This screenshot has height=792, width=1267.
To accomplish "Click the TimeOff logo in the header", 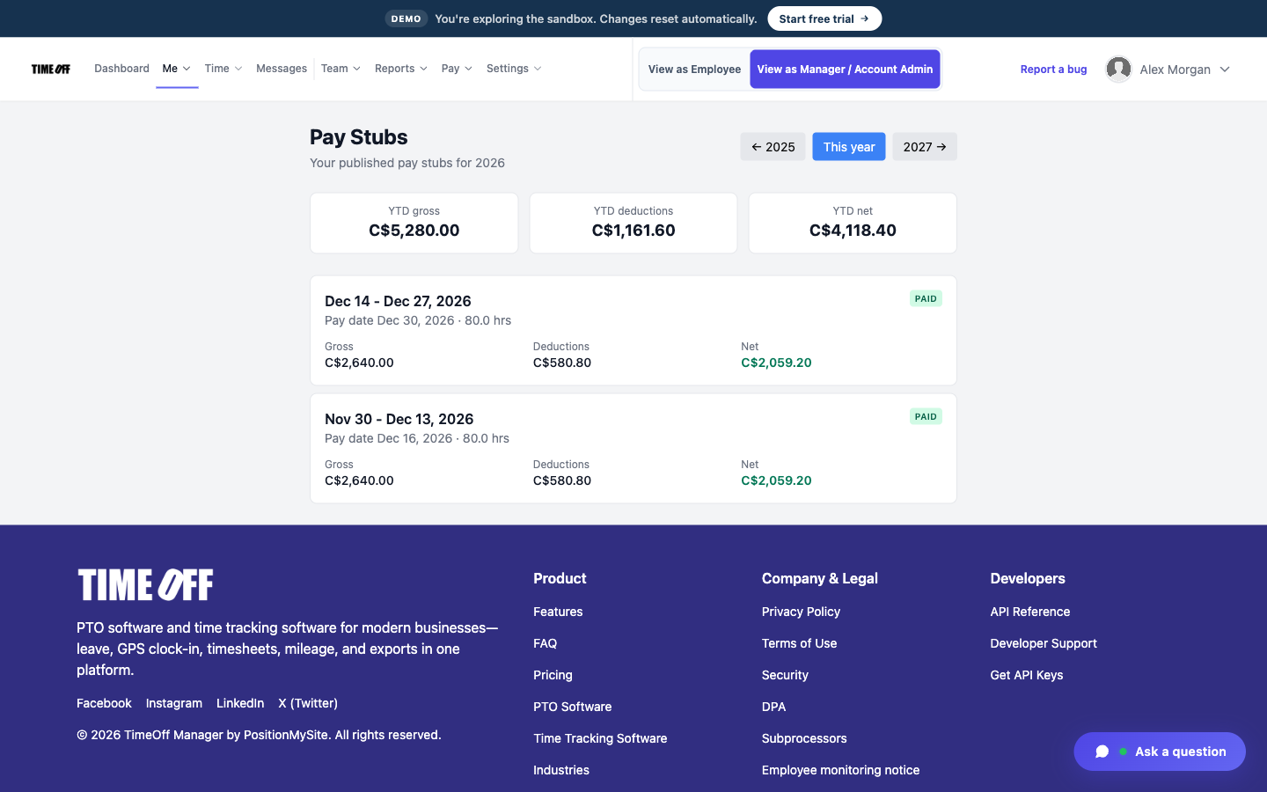I will tap(51, 69).
